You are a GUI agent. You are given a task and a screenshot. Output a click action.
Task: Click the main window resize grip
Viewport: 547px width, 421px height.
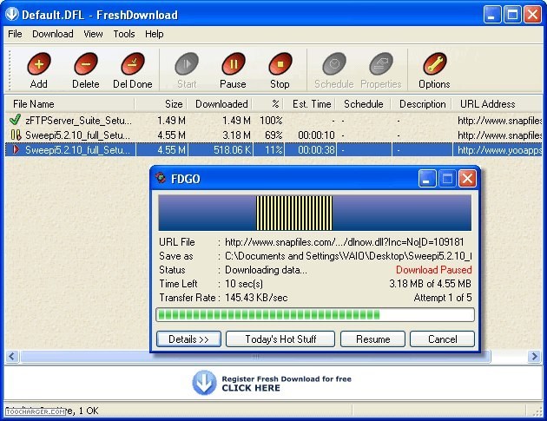tap(537, 411)
